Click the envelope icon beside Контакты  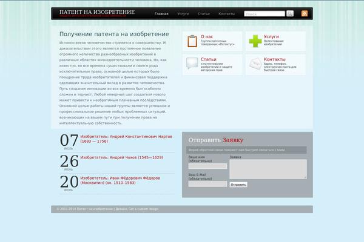(255, 64)
